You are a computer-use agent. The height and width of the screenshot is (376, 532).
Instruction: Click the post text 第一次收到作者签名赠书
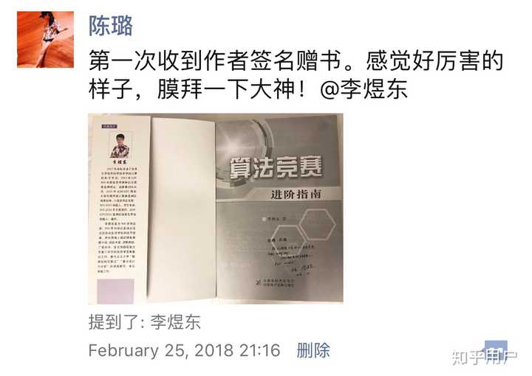click(214, 61)
